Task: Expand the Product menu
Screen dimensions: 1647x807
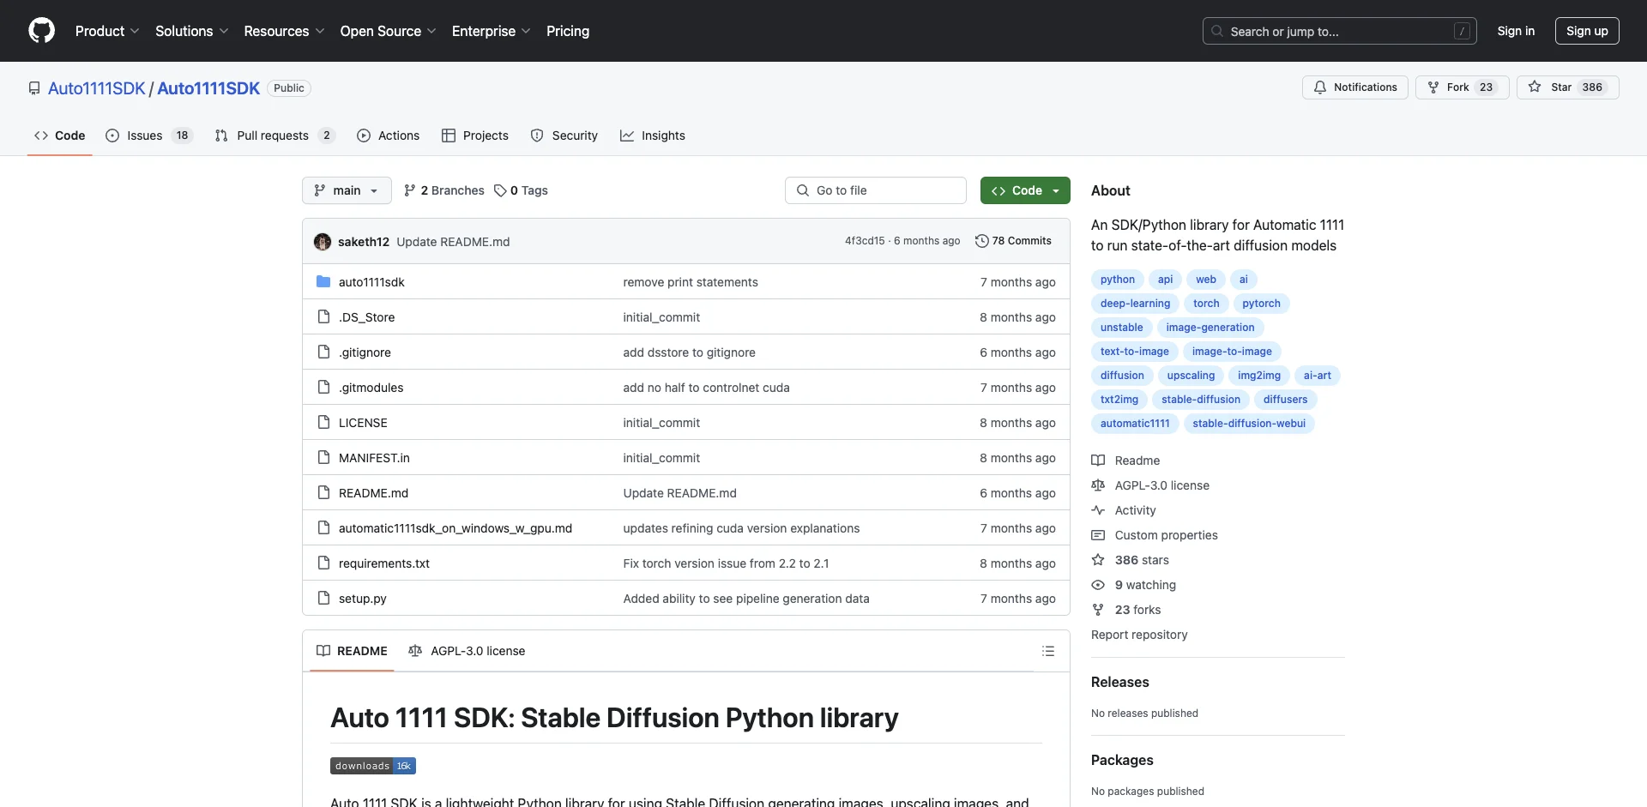Action: point(107,31)
